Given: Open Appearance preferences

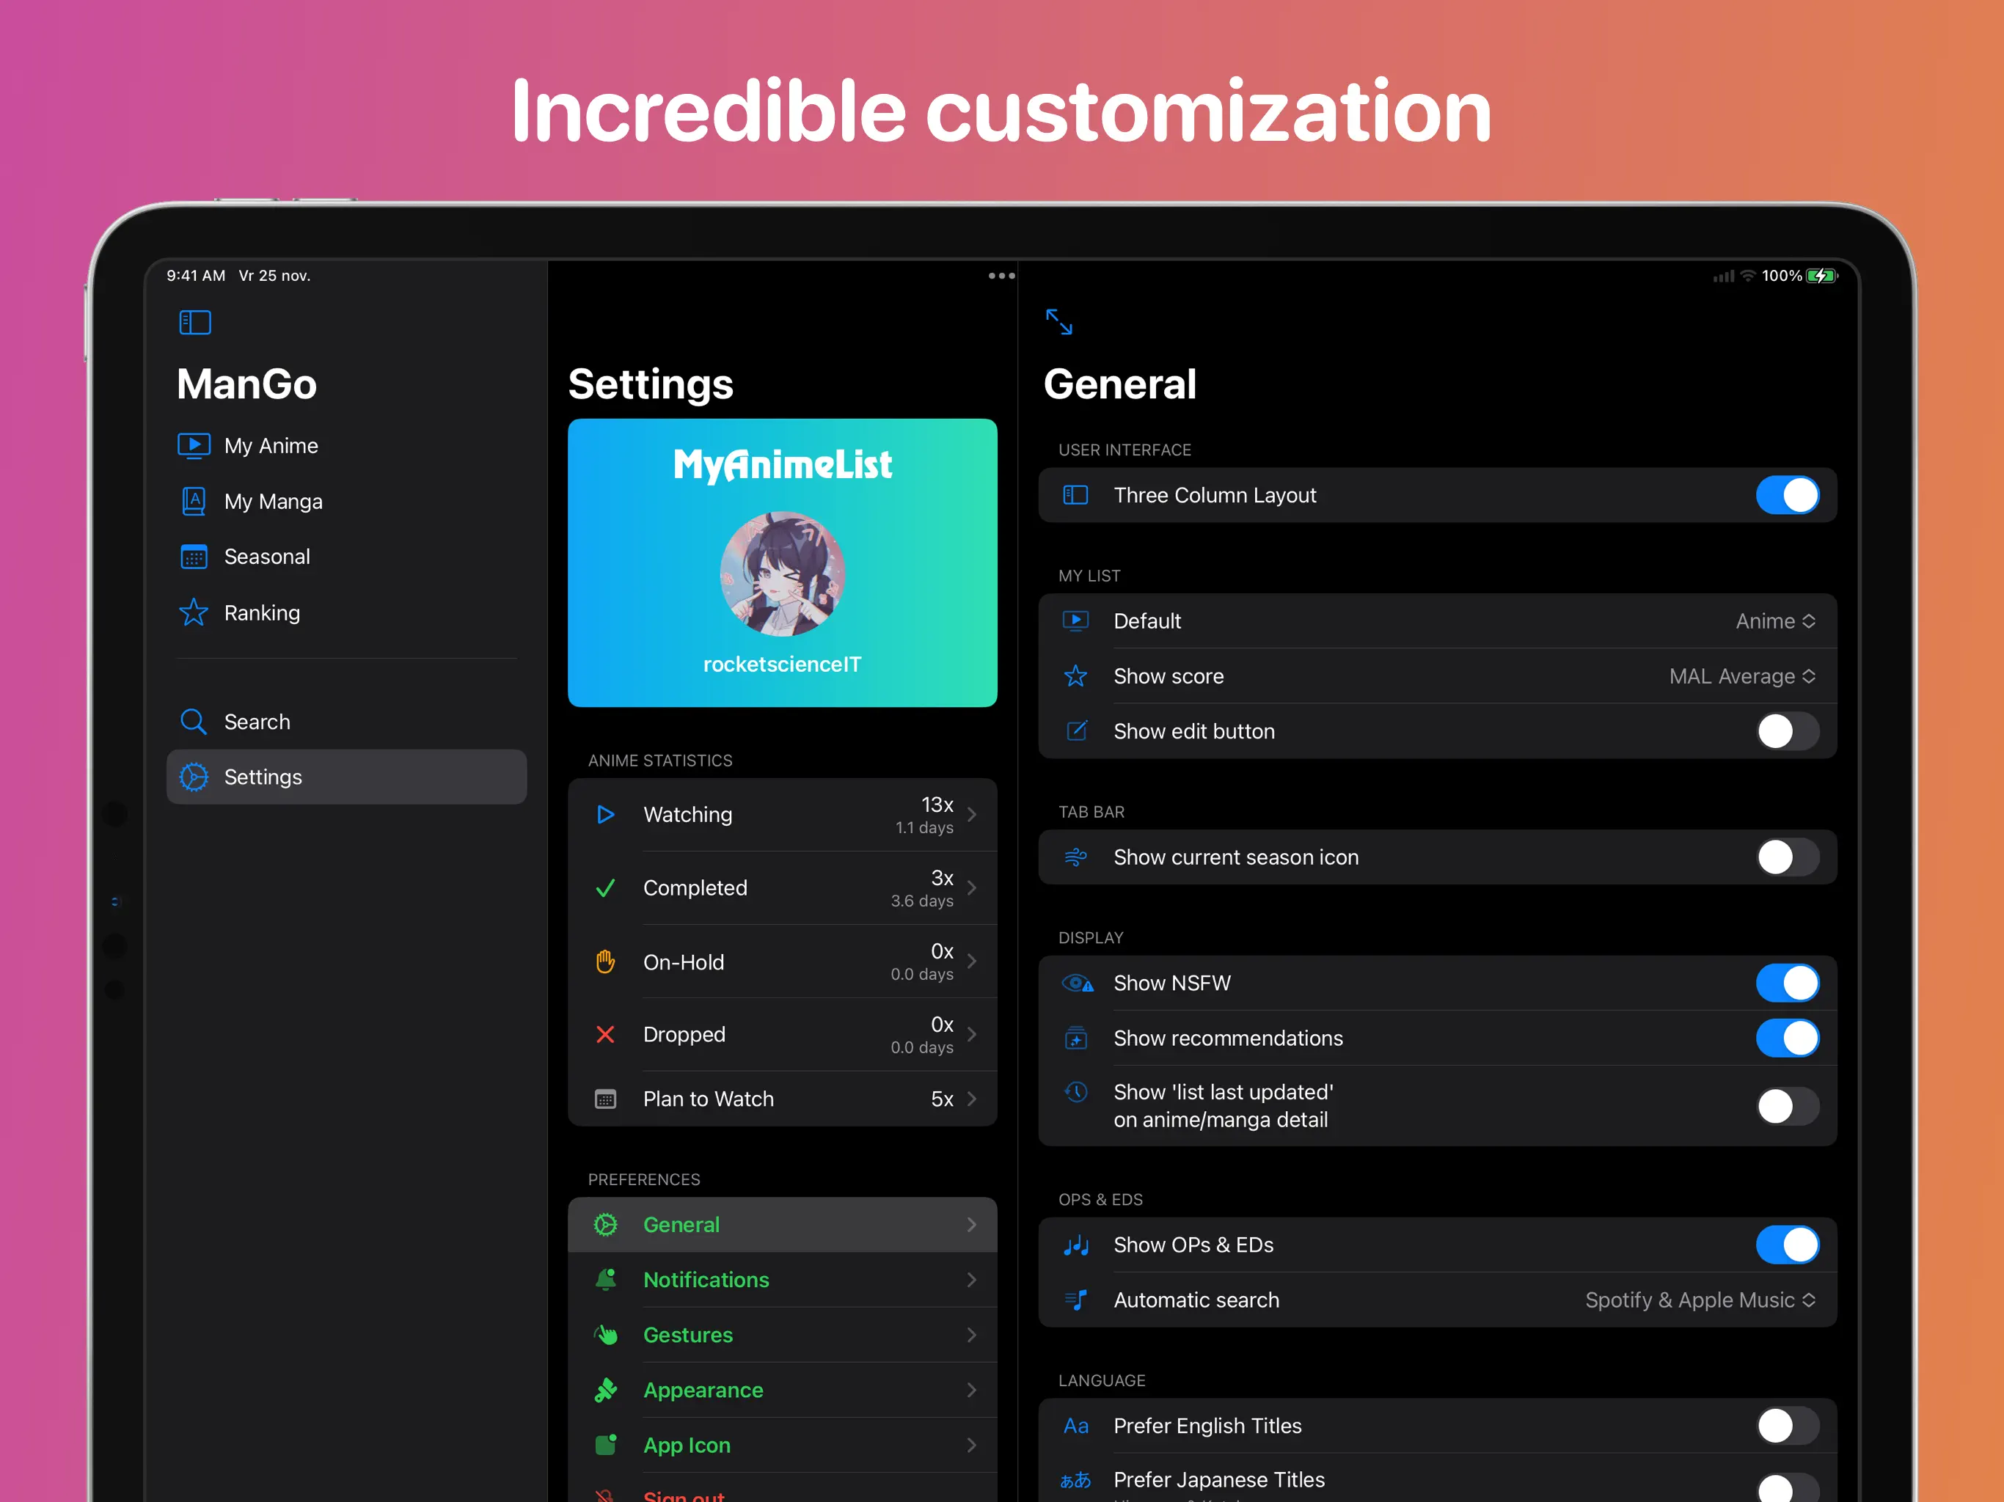Looking at the screenshot, I should point(782,1391).
